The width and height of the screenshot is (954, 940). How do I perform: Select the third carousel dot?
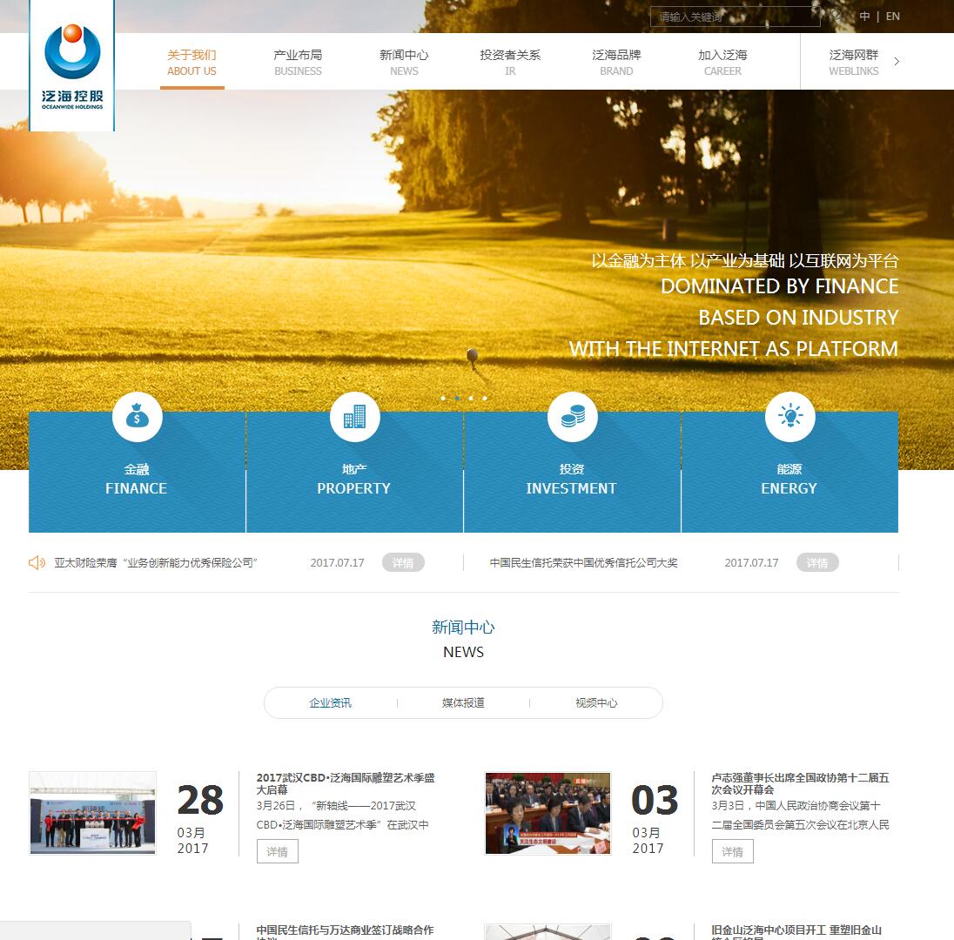(x=471, y=398)
